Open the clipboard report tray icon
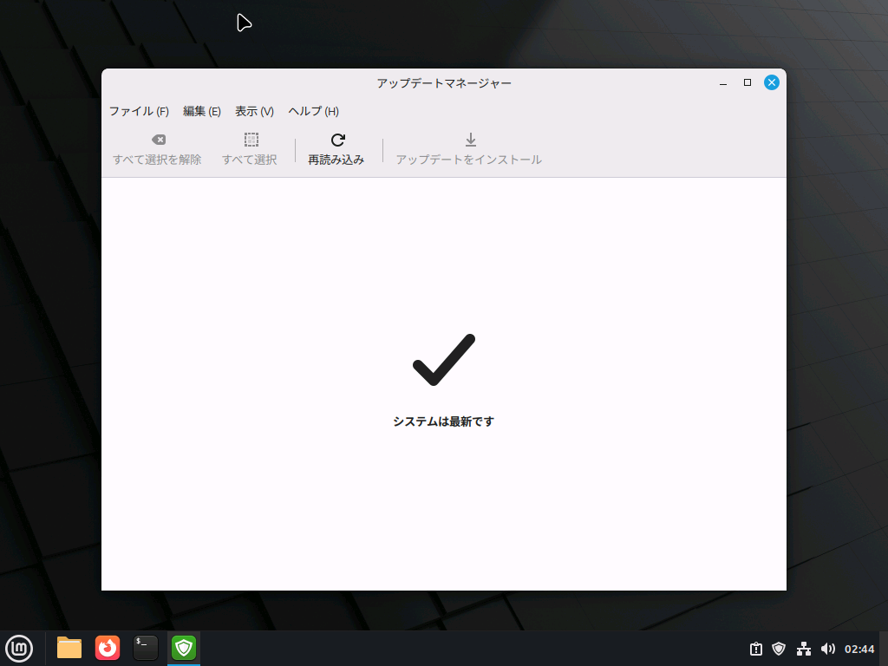This screenshot has height=666, width=888. [x=754, y=648]
